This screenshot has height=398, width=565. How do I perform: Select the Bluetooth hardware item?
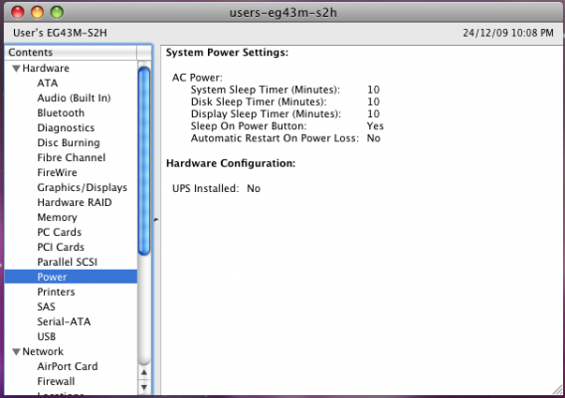coord(61,112)
